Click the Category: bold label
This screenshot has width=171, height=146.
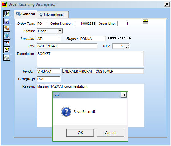point(26,79)
